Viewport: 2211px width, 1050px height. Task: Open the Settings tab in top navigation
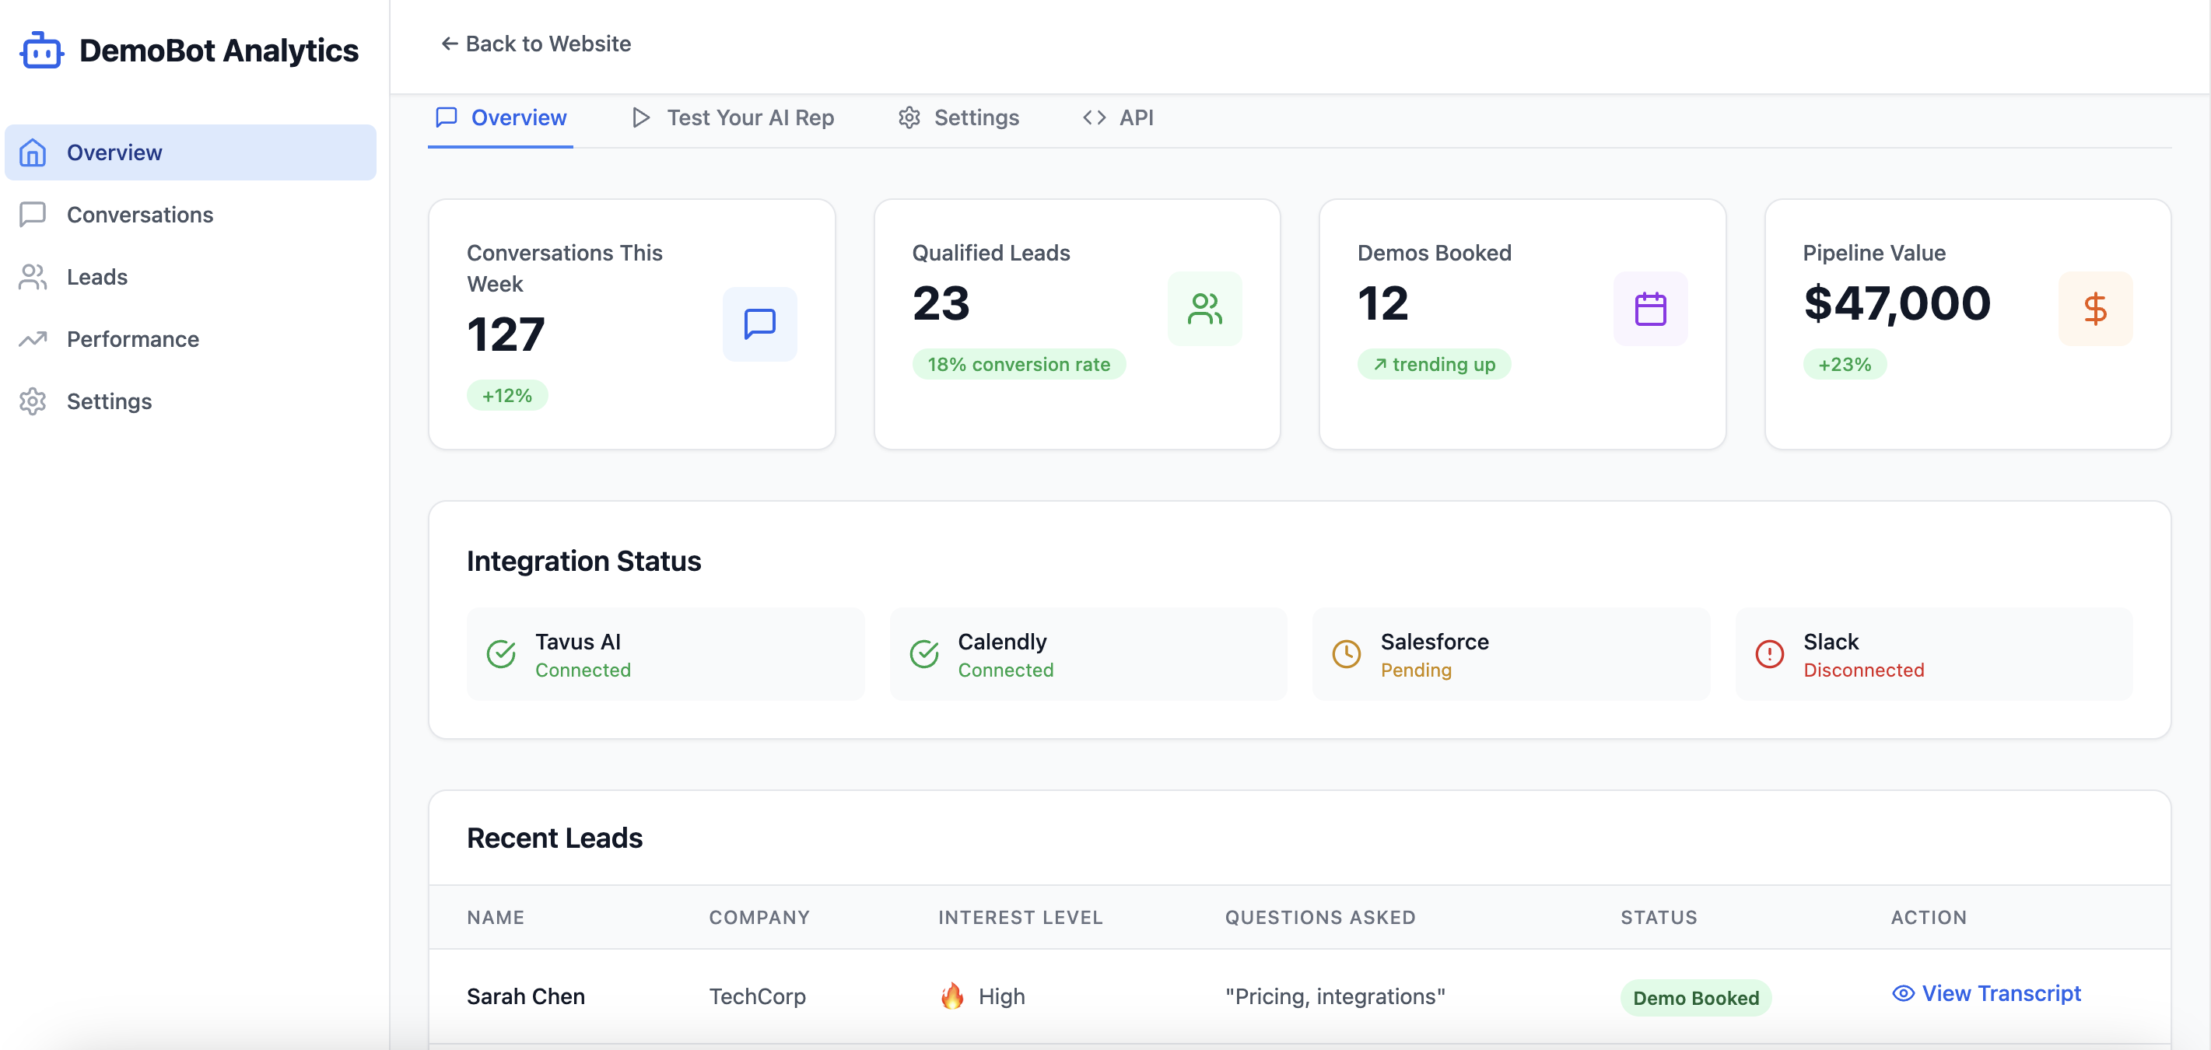click(958, 117)
